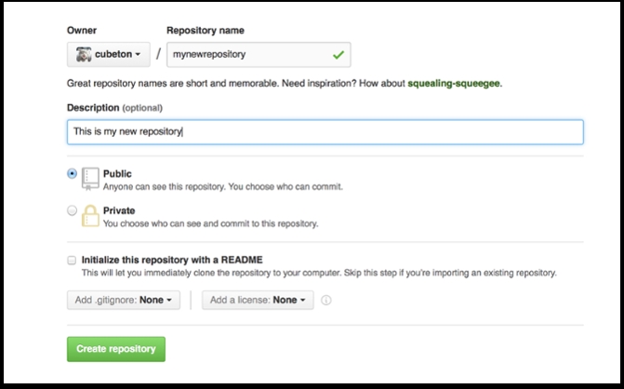Click the license info circle icon
This screenshot has height=389, width=624.
pyautogui.click(x=325, y=301)
